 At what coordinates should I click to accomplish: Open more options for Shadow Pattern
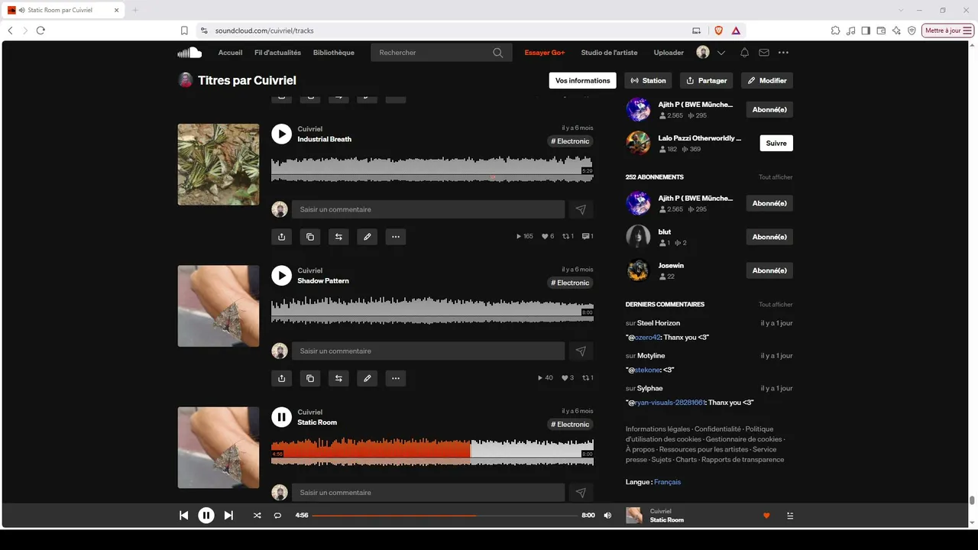coord(395,378)
